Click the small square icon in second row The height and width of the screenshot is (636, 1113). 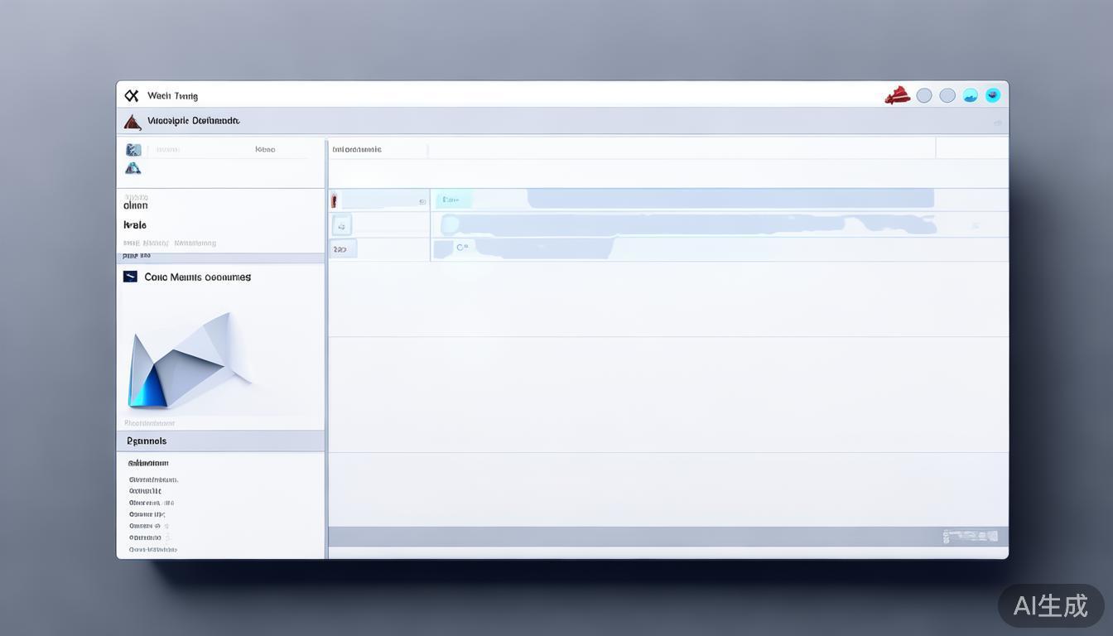341,225
